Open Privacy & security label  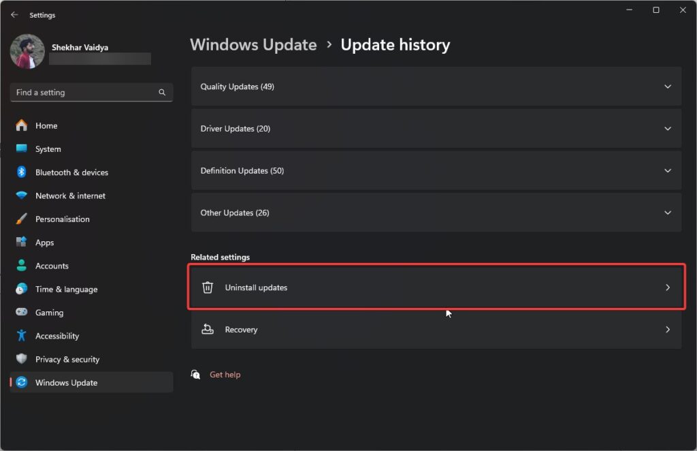pyautogui.click(x=67, y=359)
